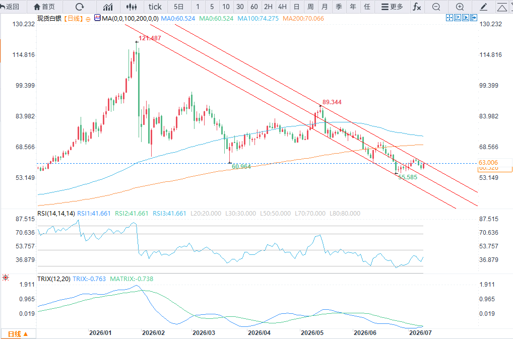The width and height of the screenshot is (513, 339).
Task: Click the zoom in magnifier icon
Action: pos(460,7)
